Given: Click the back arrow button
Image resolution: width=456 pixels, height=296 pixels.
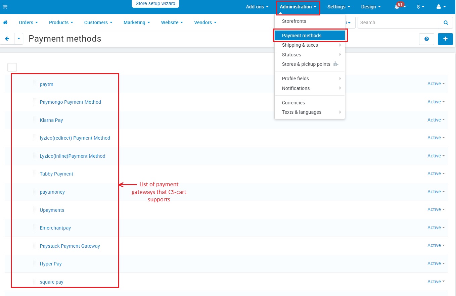Looking at the screenshot, I should (7, 39).
